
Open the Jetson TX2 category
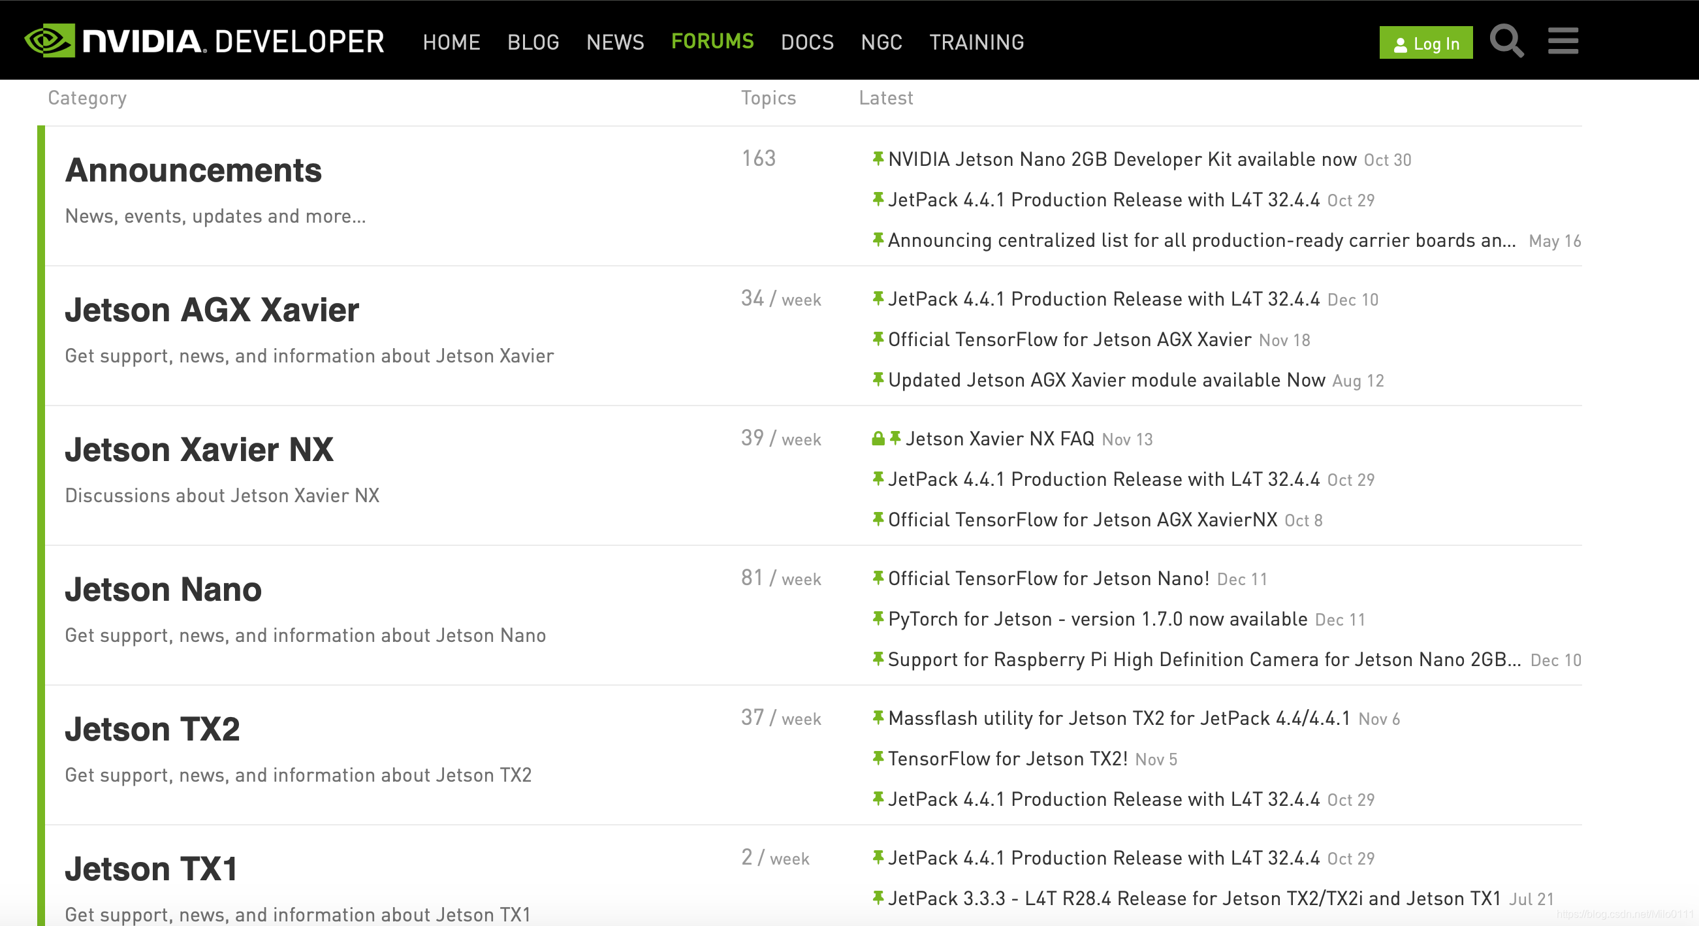coord(152,729)
